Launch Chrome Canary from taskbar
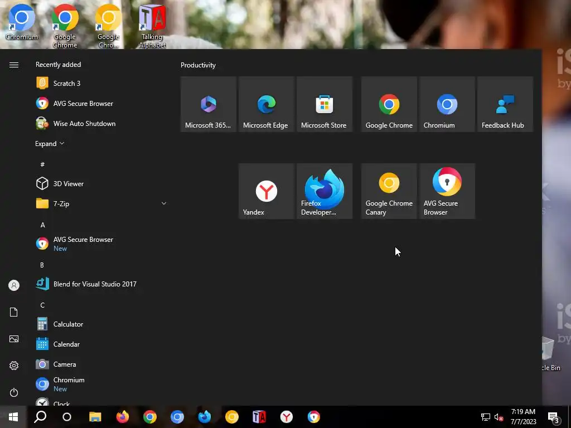This screenshot has width=571, height=428. 232,417
